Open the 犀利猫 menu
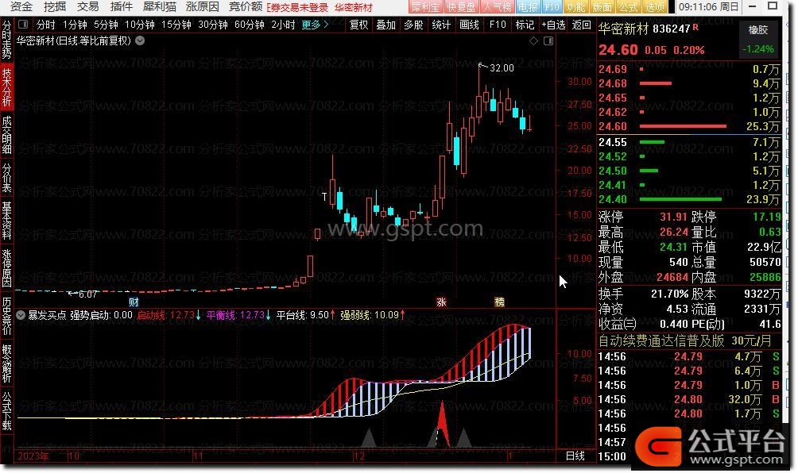Viewport: 798px width, 473px height. click(x=159, y=6)
